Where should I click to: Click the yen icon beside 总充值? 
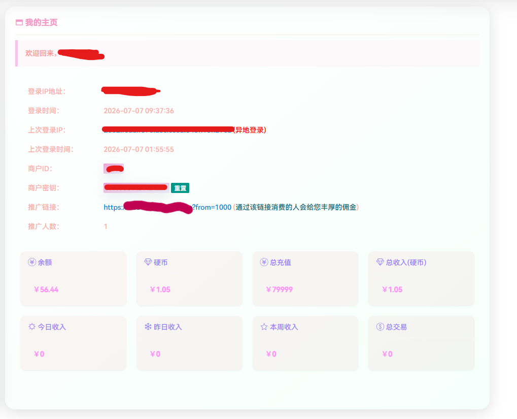pos(264,262)
